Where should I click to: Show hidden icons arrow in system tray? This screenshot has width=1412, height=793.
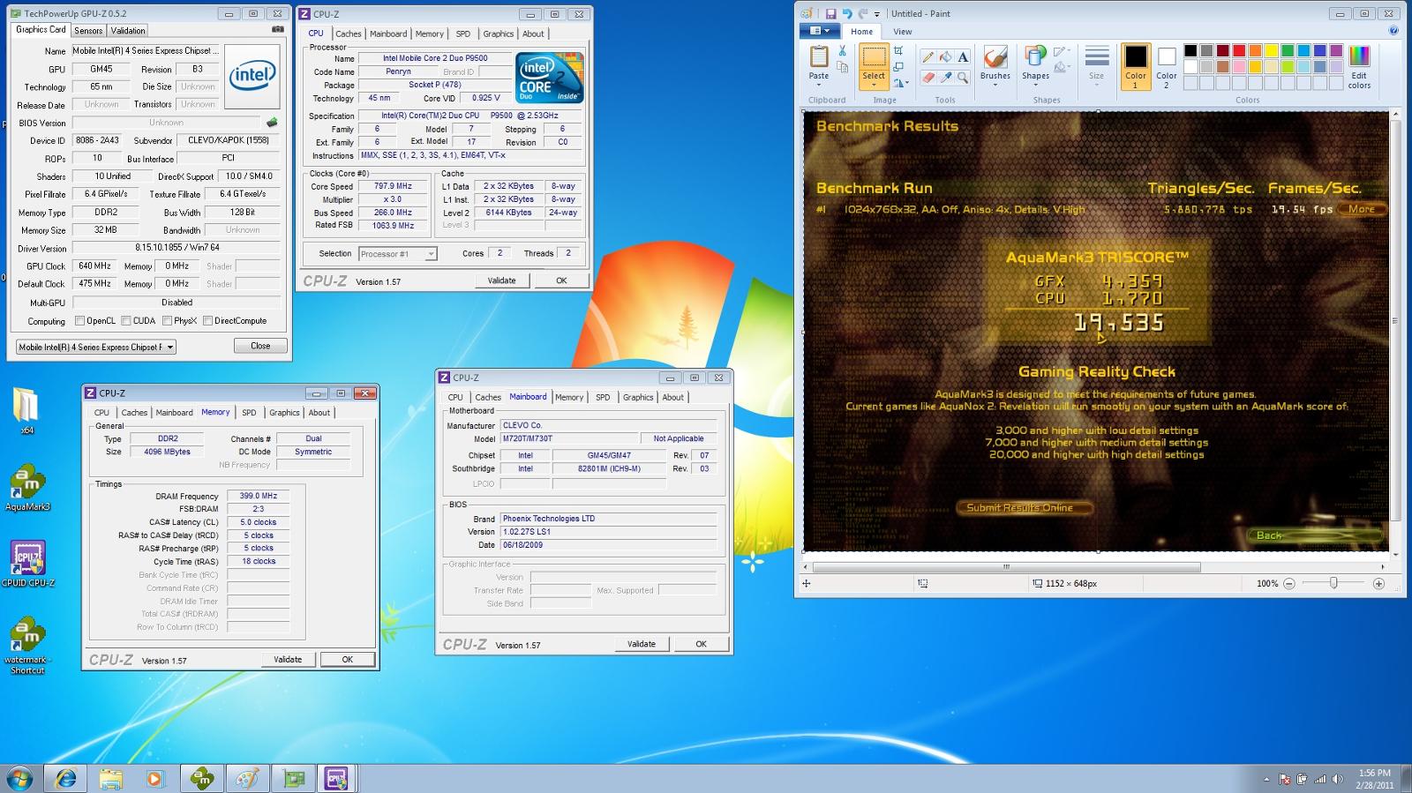1266,780
